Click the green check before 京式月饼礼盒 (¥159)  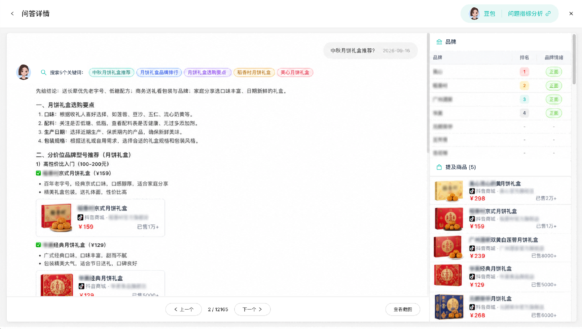38,173
